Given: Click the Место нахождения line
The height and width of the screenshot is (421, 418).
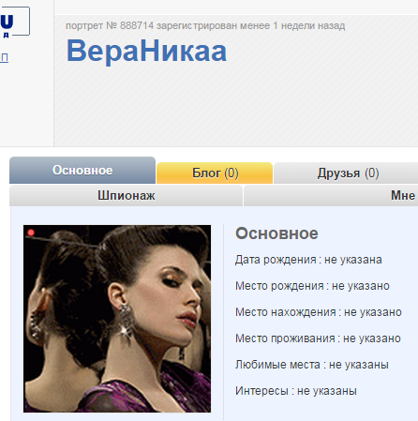Looking at the screenshot, I should 319,312.
